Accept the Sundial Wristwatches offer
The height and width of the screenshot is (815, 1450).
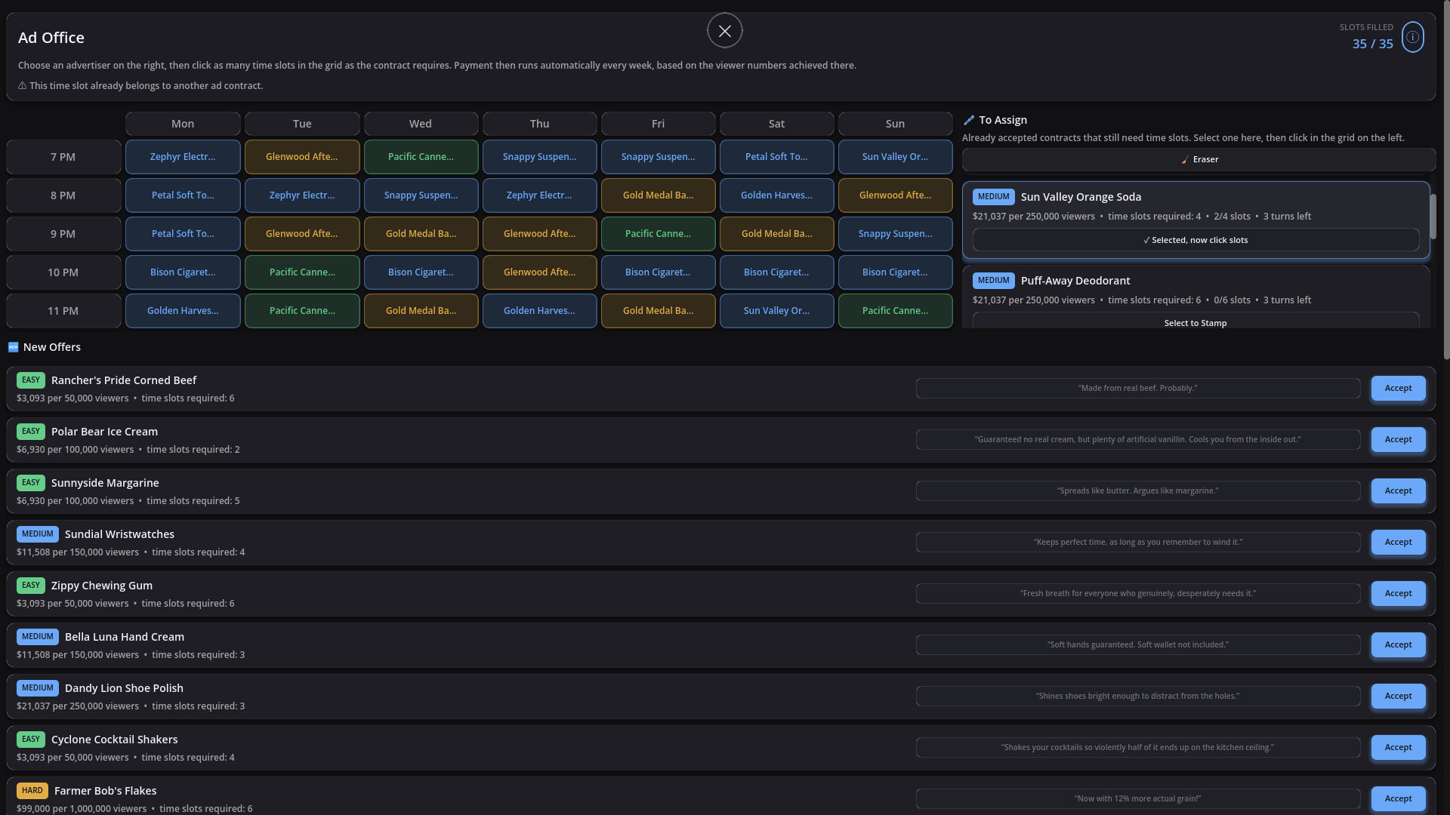pos(1398,542)
